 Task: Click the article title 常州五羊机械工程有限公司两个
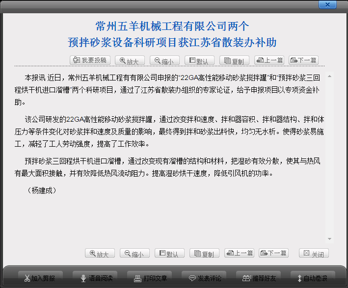pos(172,26)
